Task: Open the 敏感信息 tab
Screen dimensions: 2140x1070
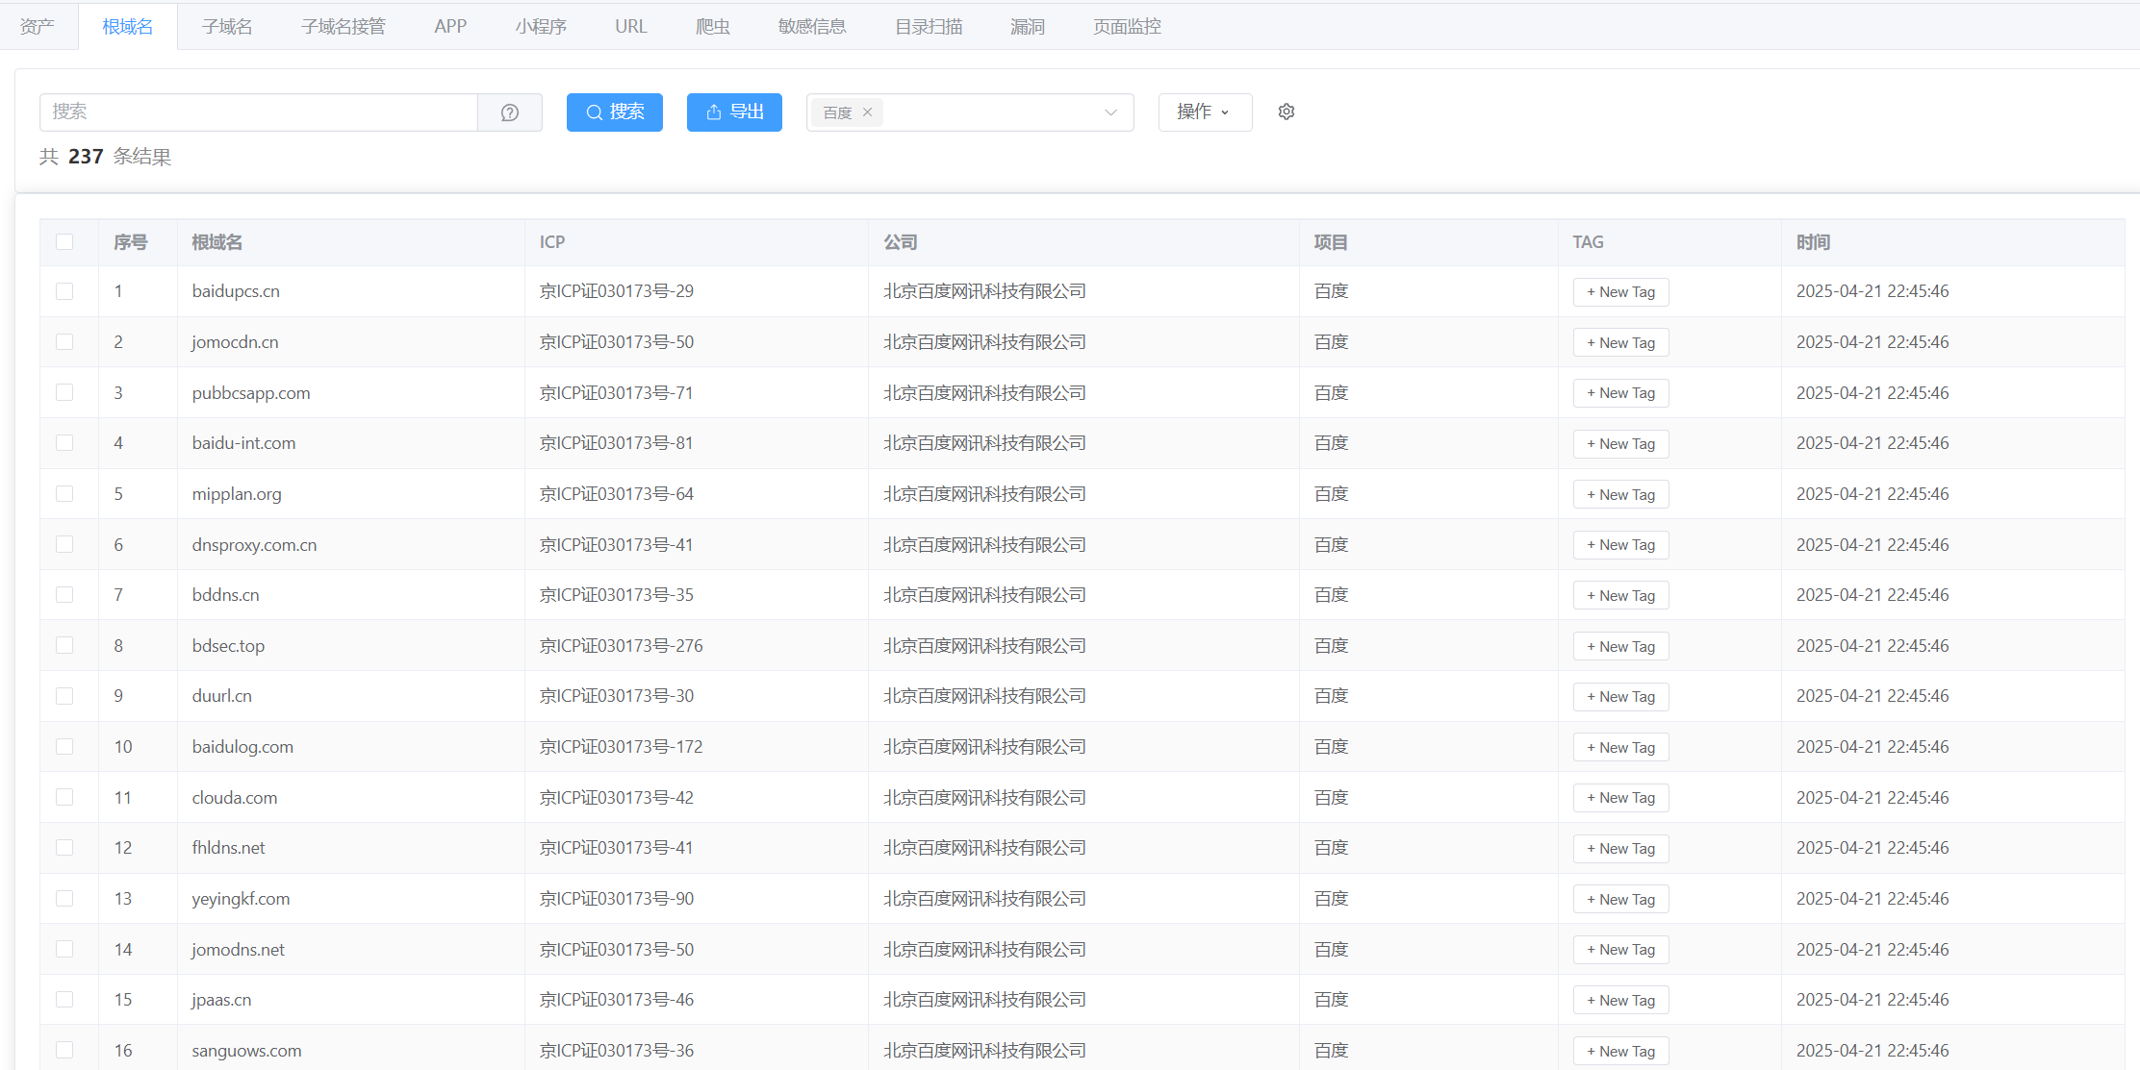Action: click(812, 26)
